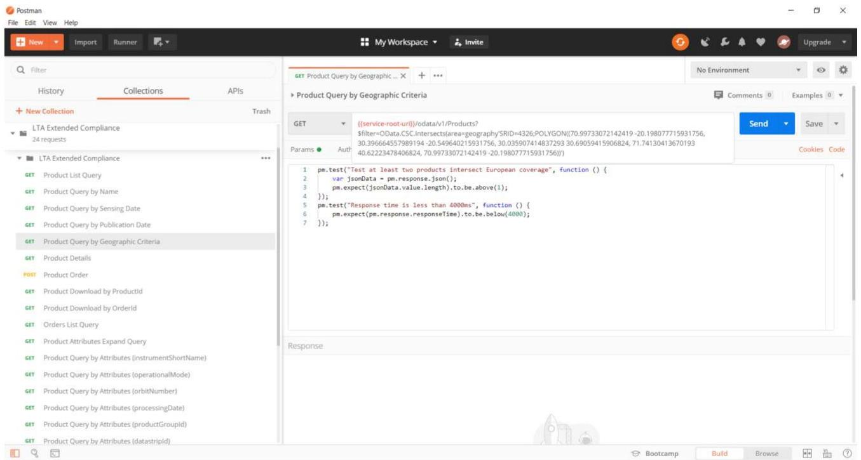
Task: Switch to Build mode
Action: pyautogui.click(x=719, y=453)
